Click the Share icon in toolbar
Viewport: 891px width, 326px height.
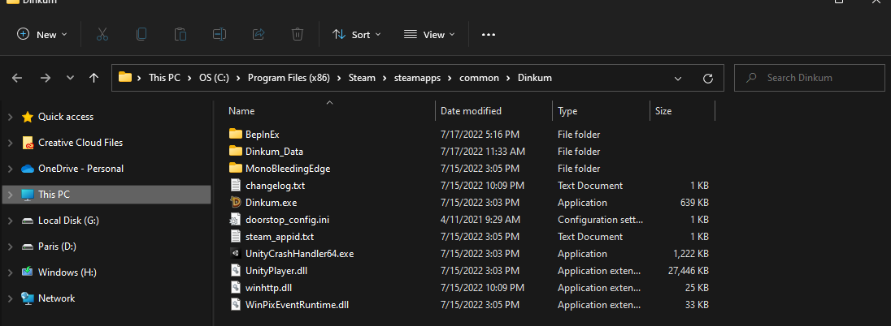[x=259, y=34]
